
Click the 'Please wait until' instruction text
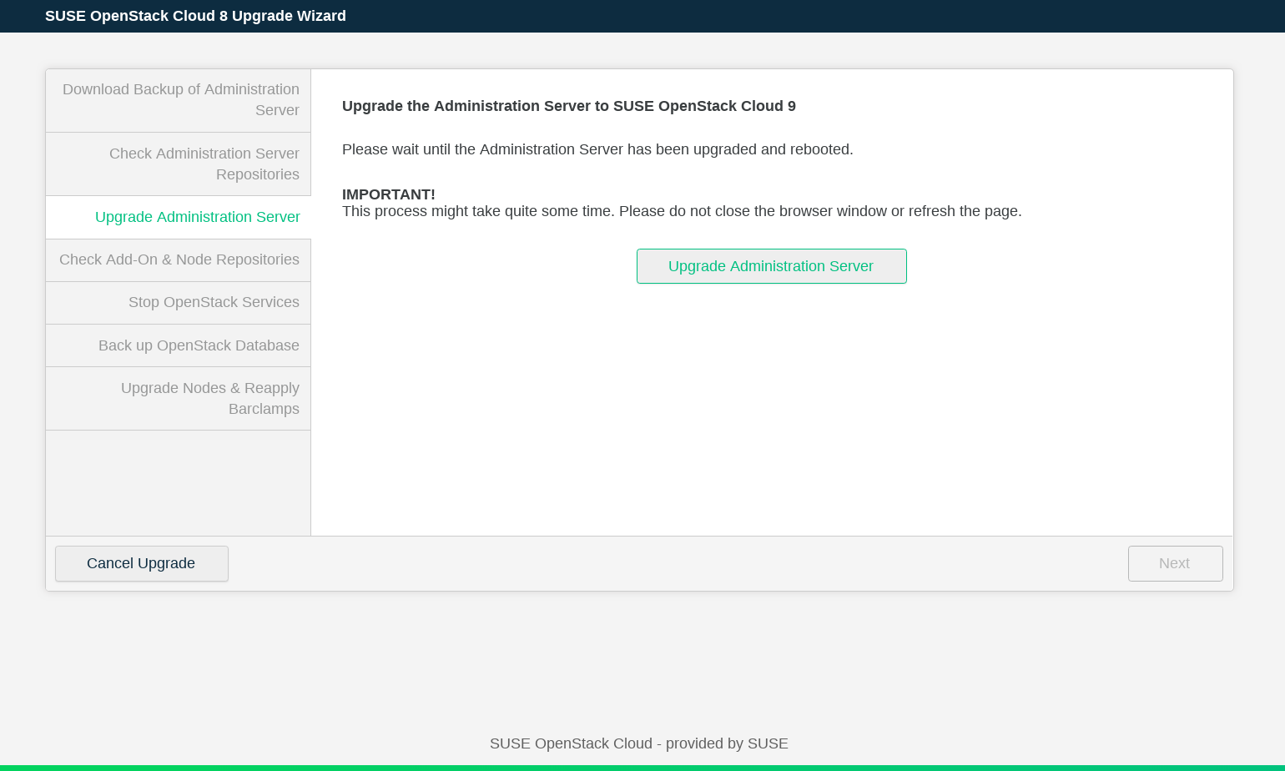click(x=597, y=149)
